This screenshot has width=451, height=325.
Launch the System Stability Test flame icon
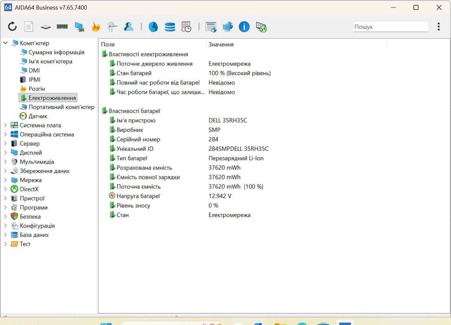96,27
